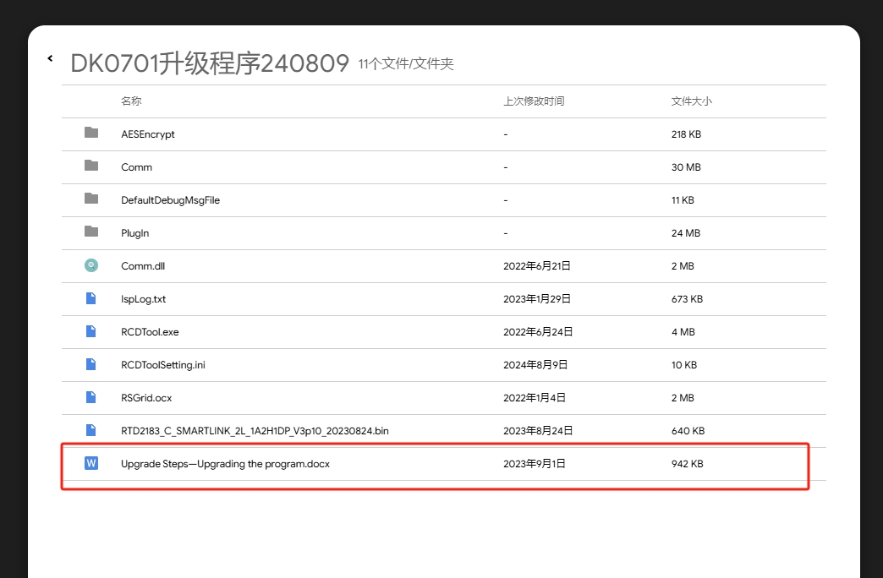This screenshot has height=578, width=883.
Task: Select the DefaultDebugMsgFile folder icon
Action: (91, 198)
